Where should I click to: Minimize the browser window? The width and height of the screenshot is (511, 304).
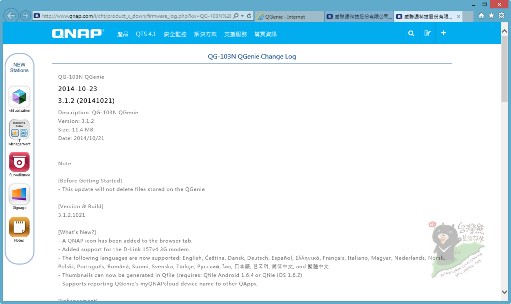[x=474, y=5]
